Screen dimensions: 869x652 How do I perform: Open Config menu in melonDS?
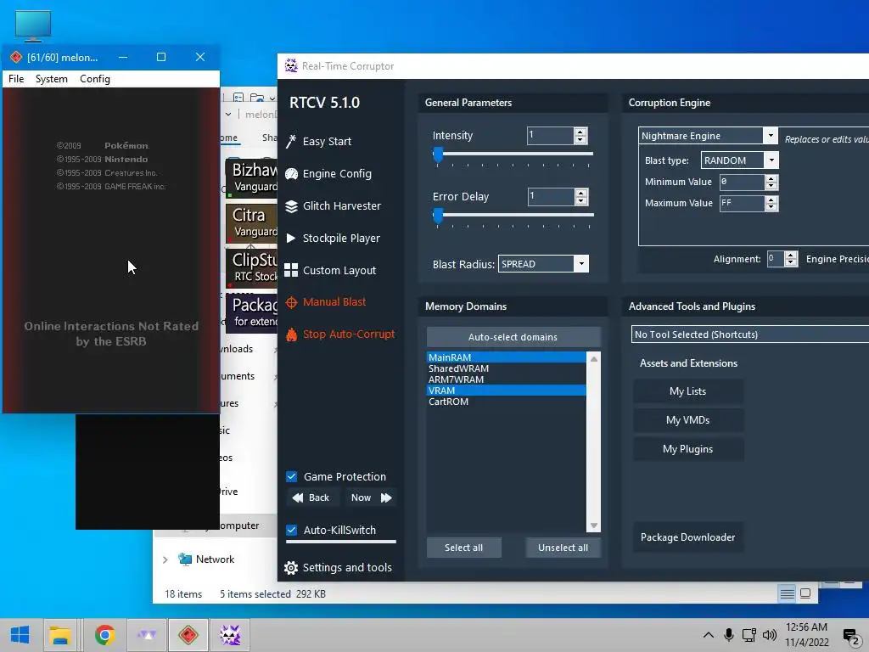(x=95, y=79)
